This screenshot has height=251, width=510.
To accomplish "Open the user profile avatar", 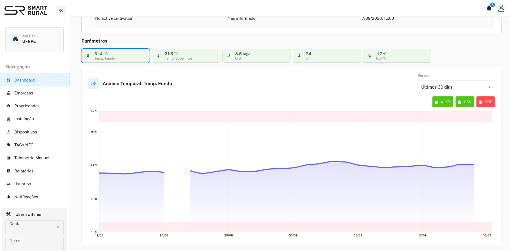I will [501, 8].
